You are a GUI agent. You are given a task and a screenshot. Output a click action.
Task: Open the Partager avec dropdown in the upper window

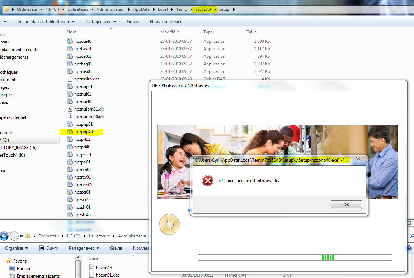(100, 22)
